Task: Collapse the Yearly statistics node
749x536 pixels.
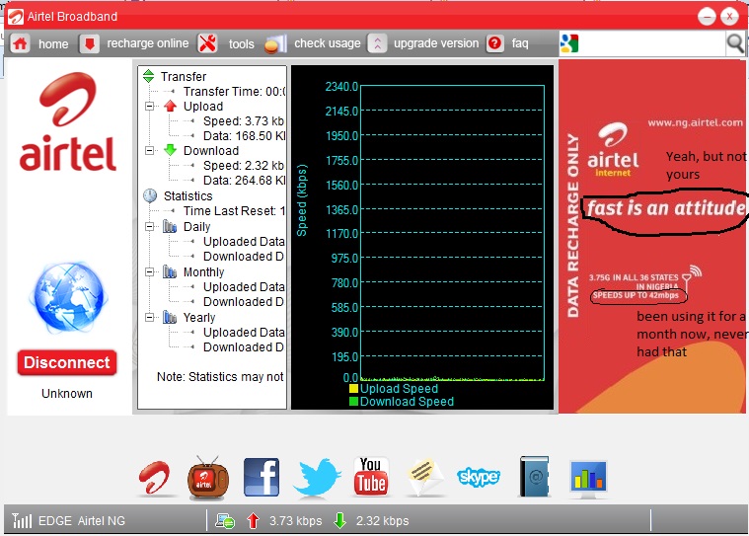Action: point(150,318)
